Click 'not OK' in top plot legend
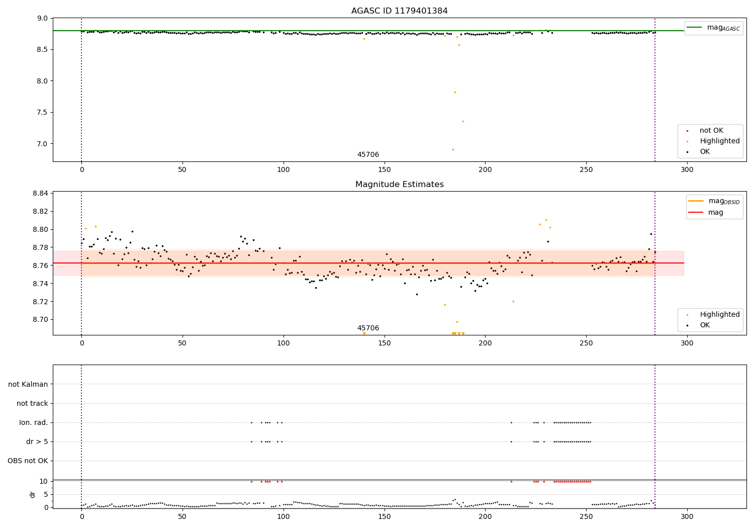754x528 pixels. (x=710, y=131)
